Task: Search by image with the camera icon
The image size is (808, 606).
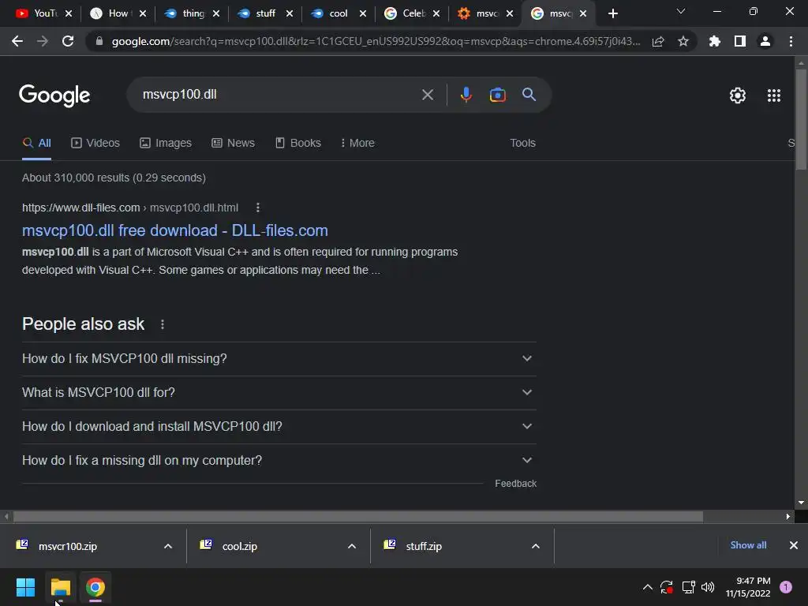Action: click(x=497, y=95)
